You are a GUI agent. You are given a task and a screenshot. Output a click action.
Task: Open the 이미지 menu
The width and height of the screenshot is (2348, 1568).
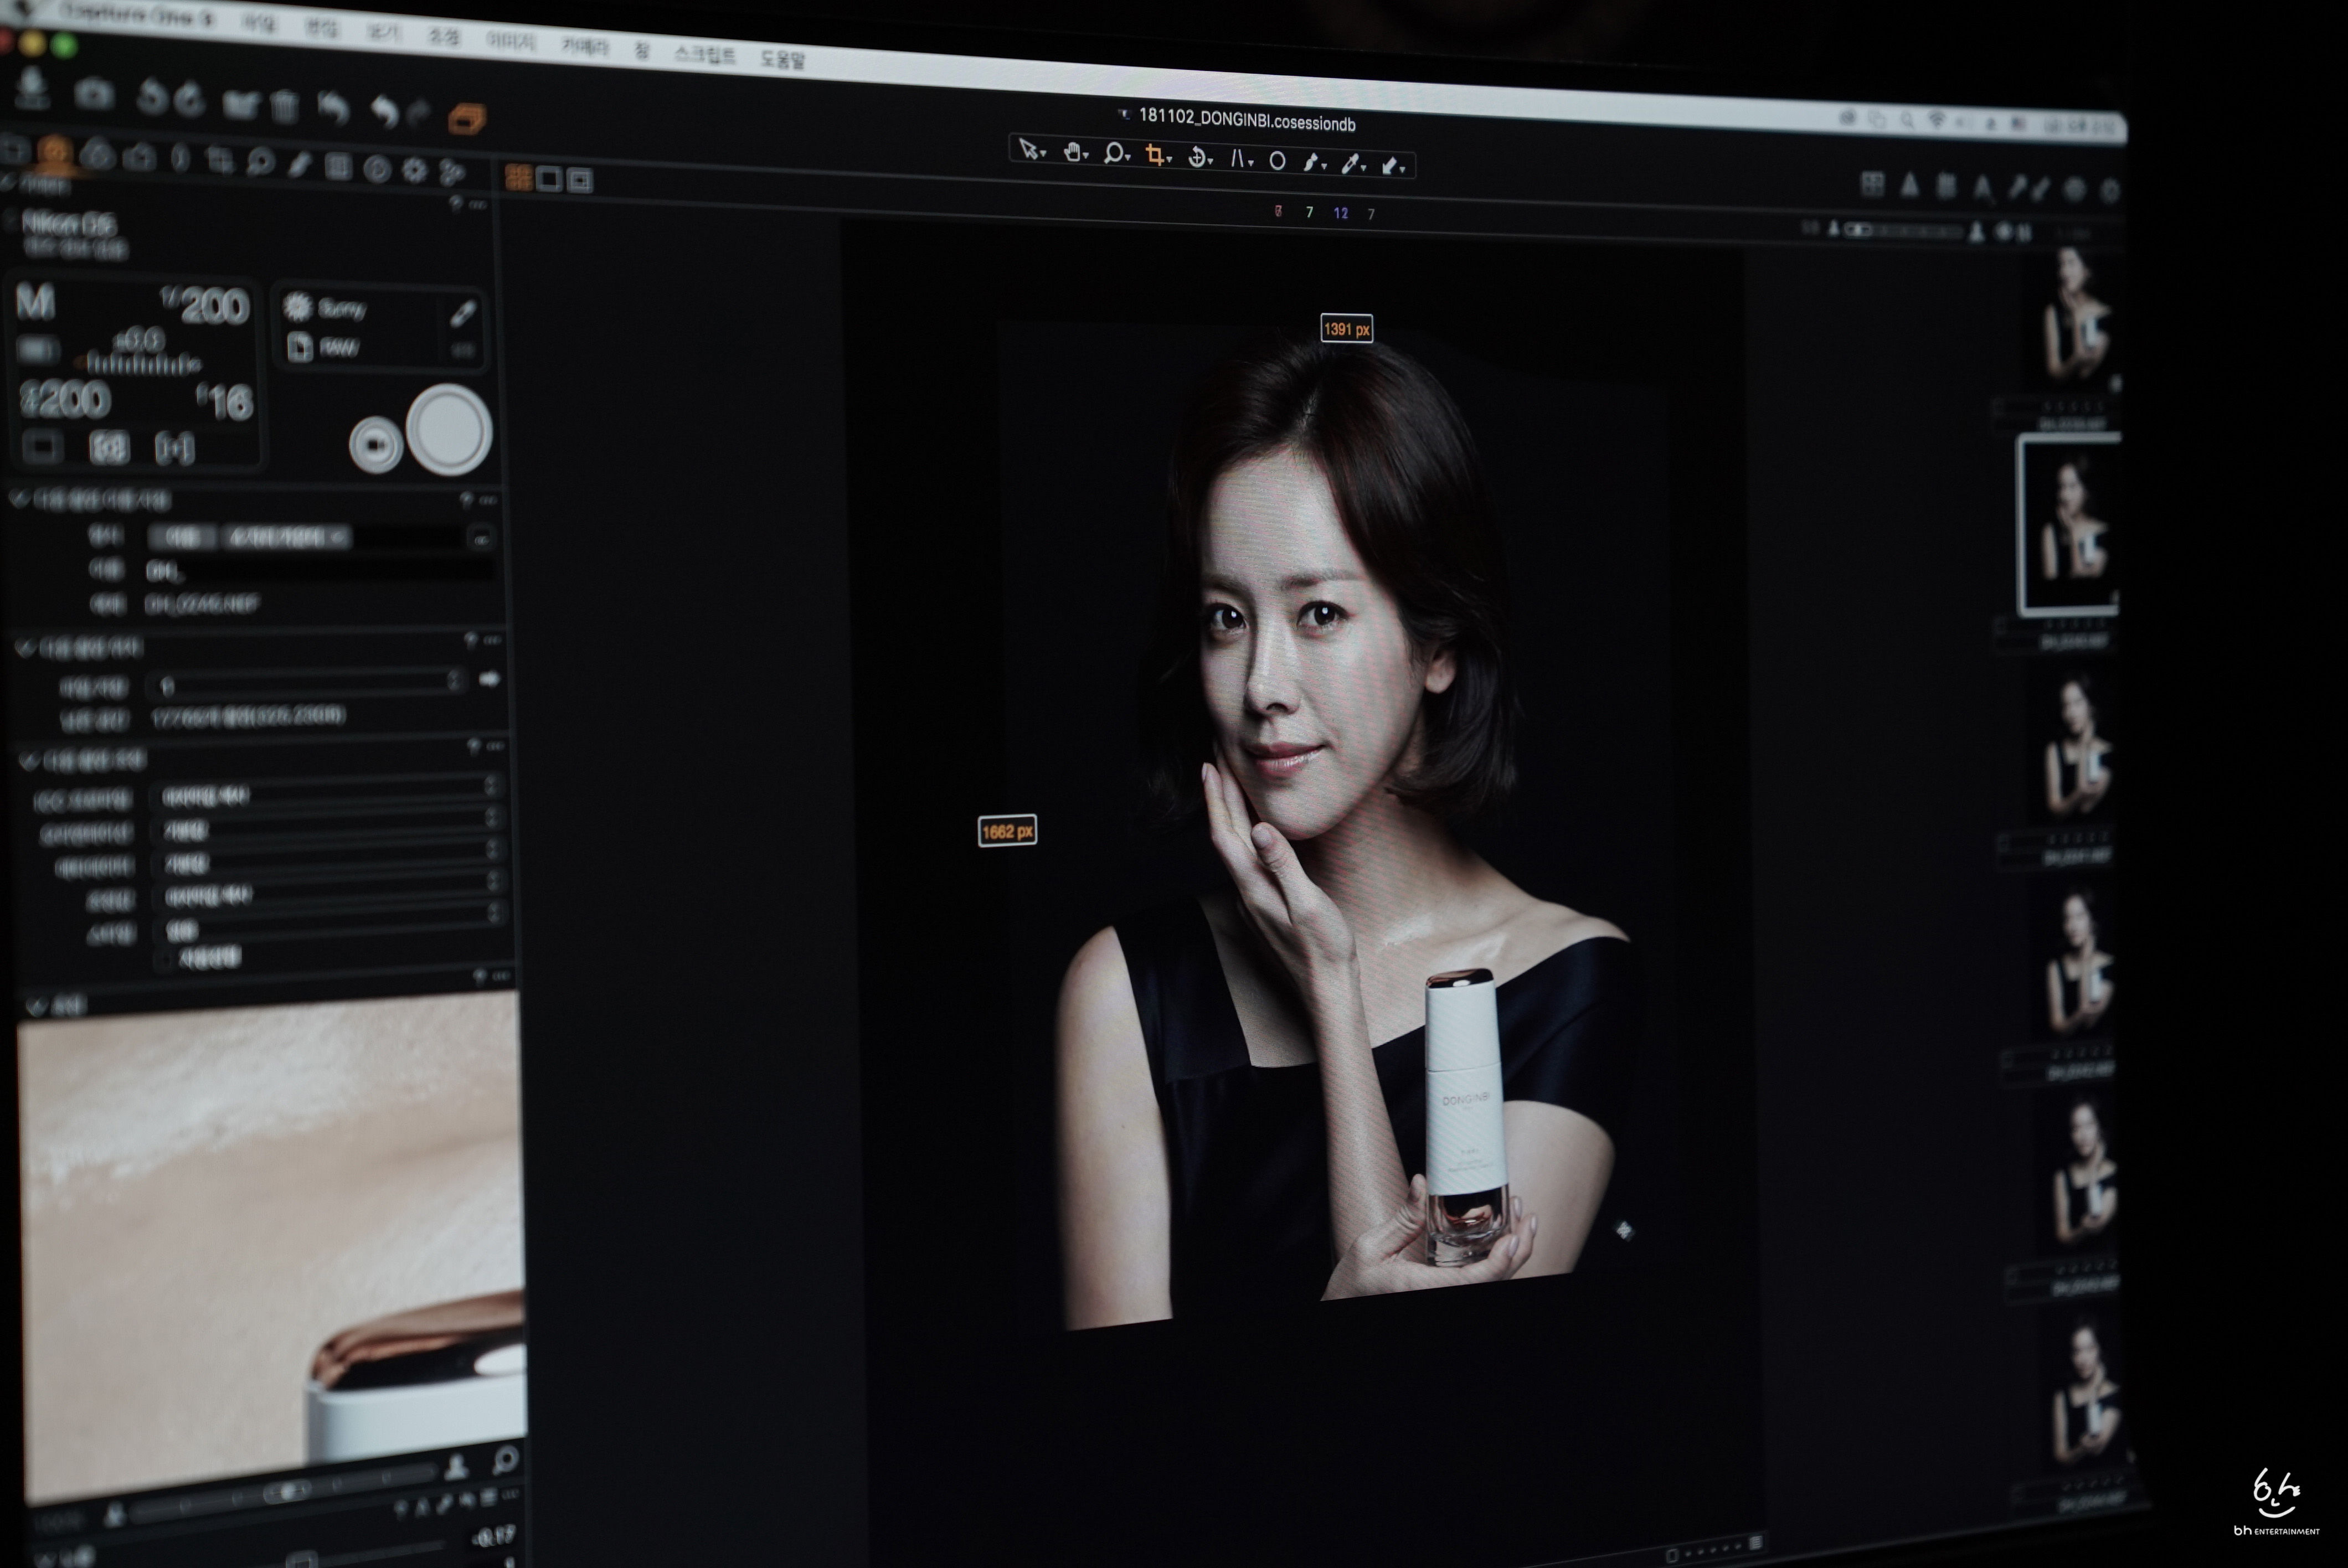[510, 41]
